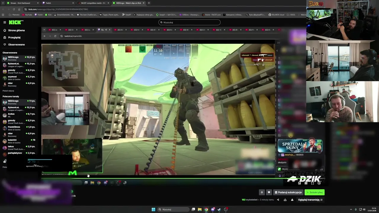
Task: Click the SPRZEDAJ SKINY ad banner
Action: click(300, 146)
